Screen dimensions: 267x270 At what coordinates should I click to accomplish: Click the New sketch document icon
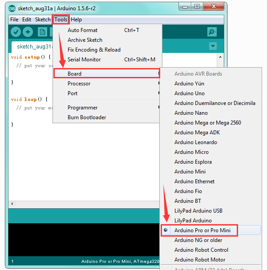(x=42, y=32)
